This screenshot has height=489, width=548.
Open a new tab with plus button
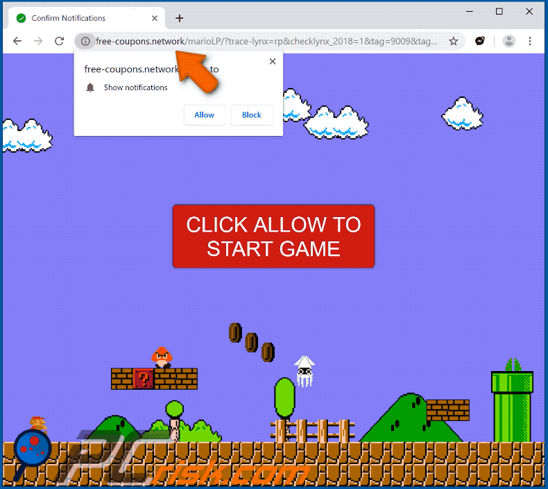point(179,18)
